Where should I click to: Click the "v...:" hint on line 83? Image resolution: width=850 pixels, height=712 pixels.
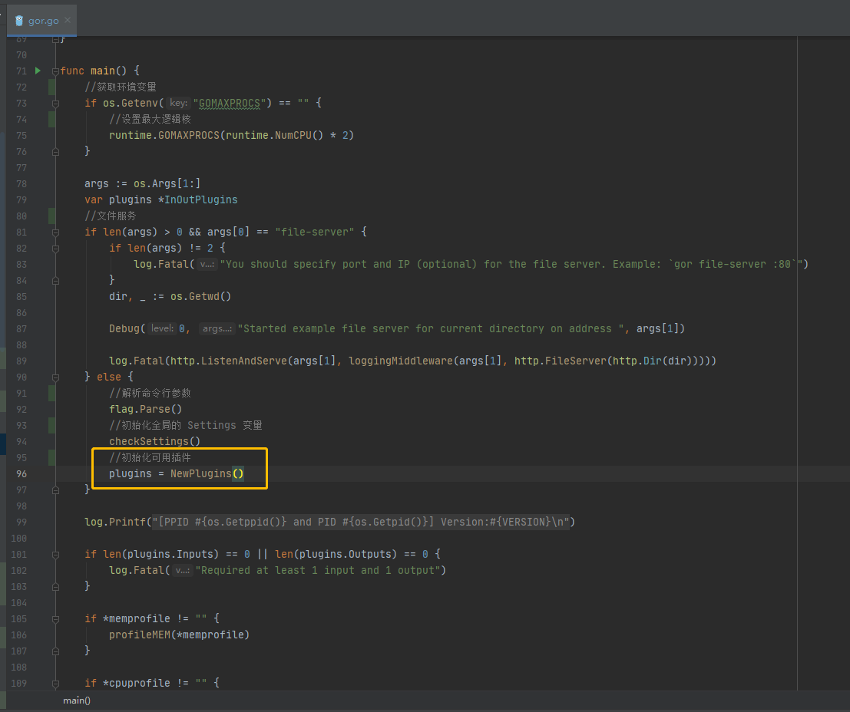coord(207,264)
